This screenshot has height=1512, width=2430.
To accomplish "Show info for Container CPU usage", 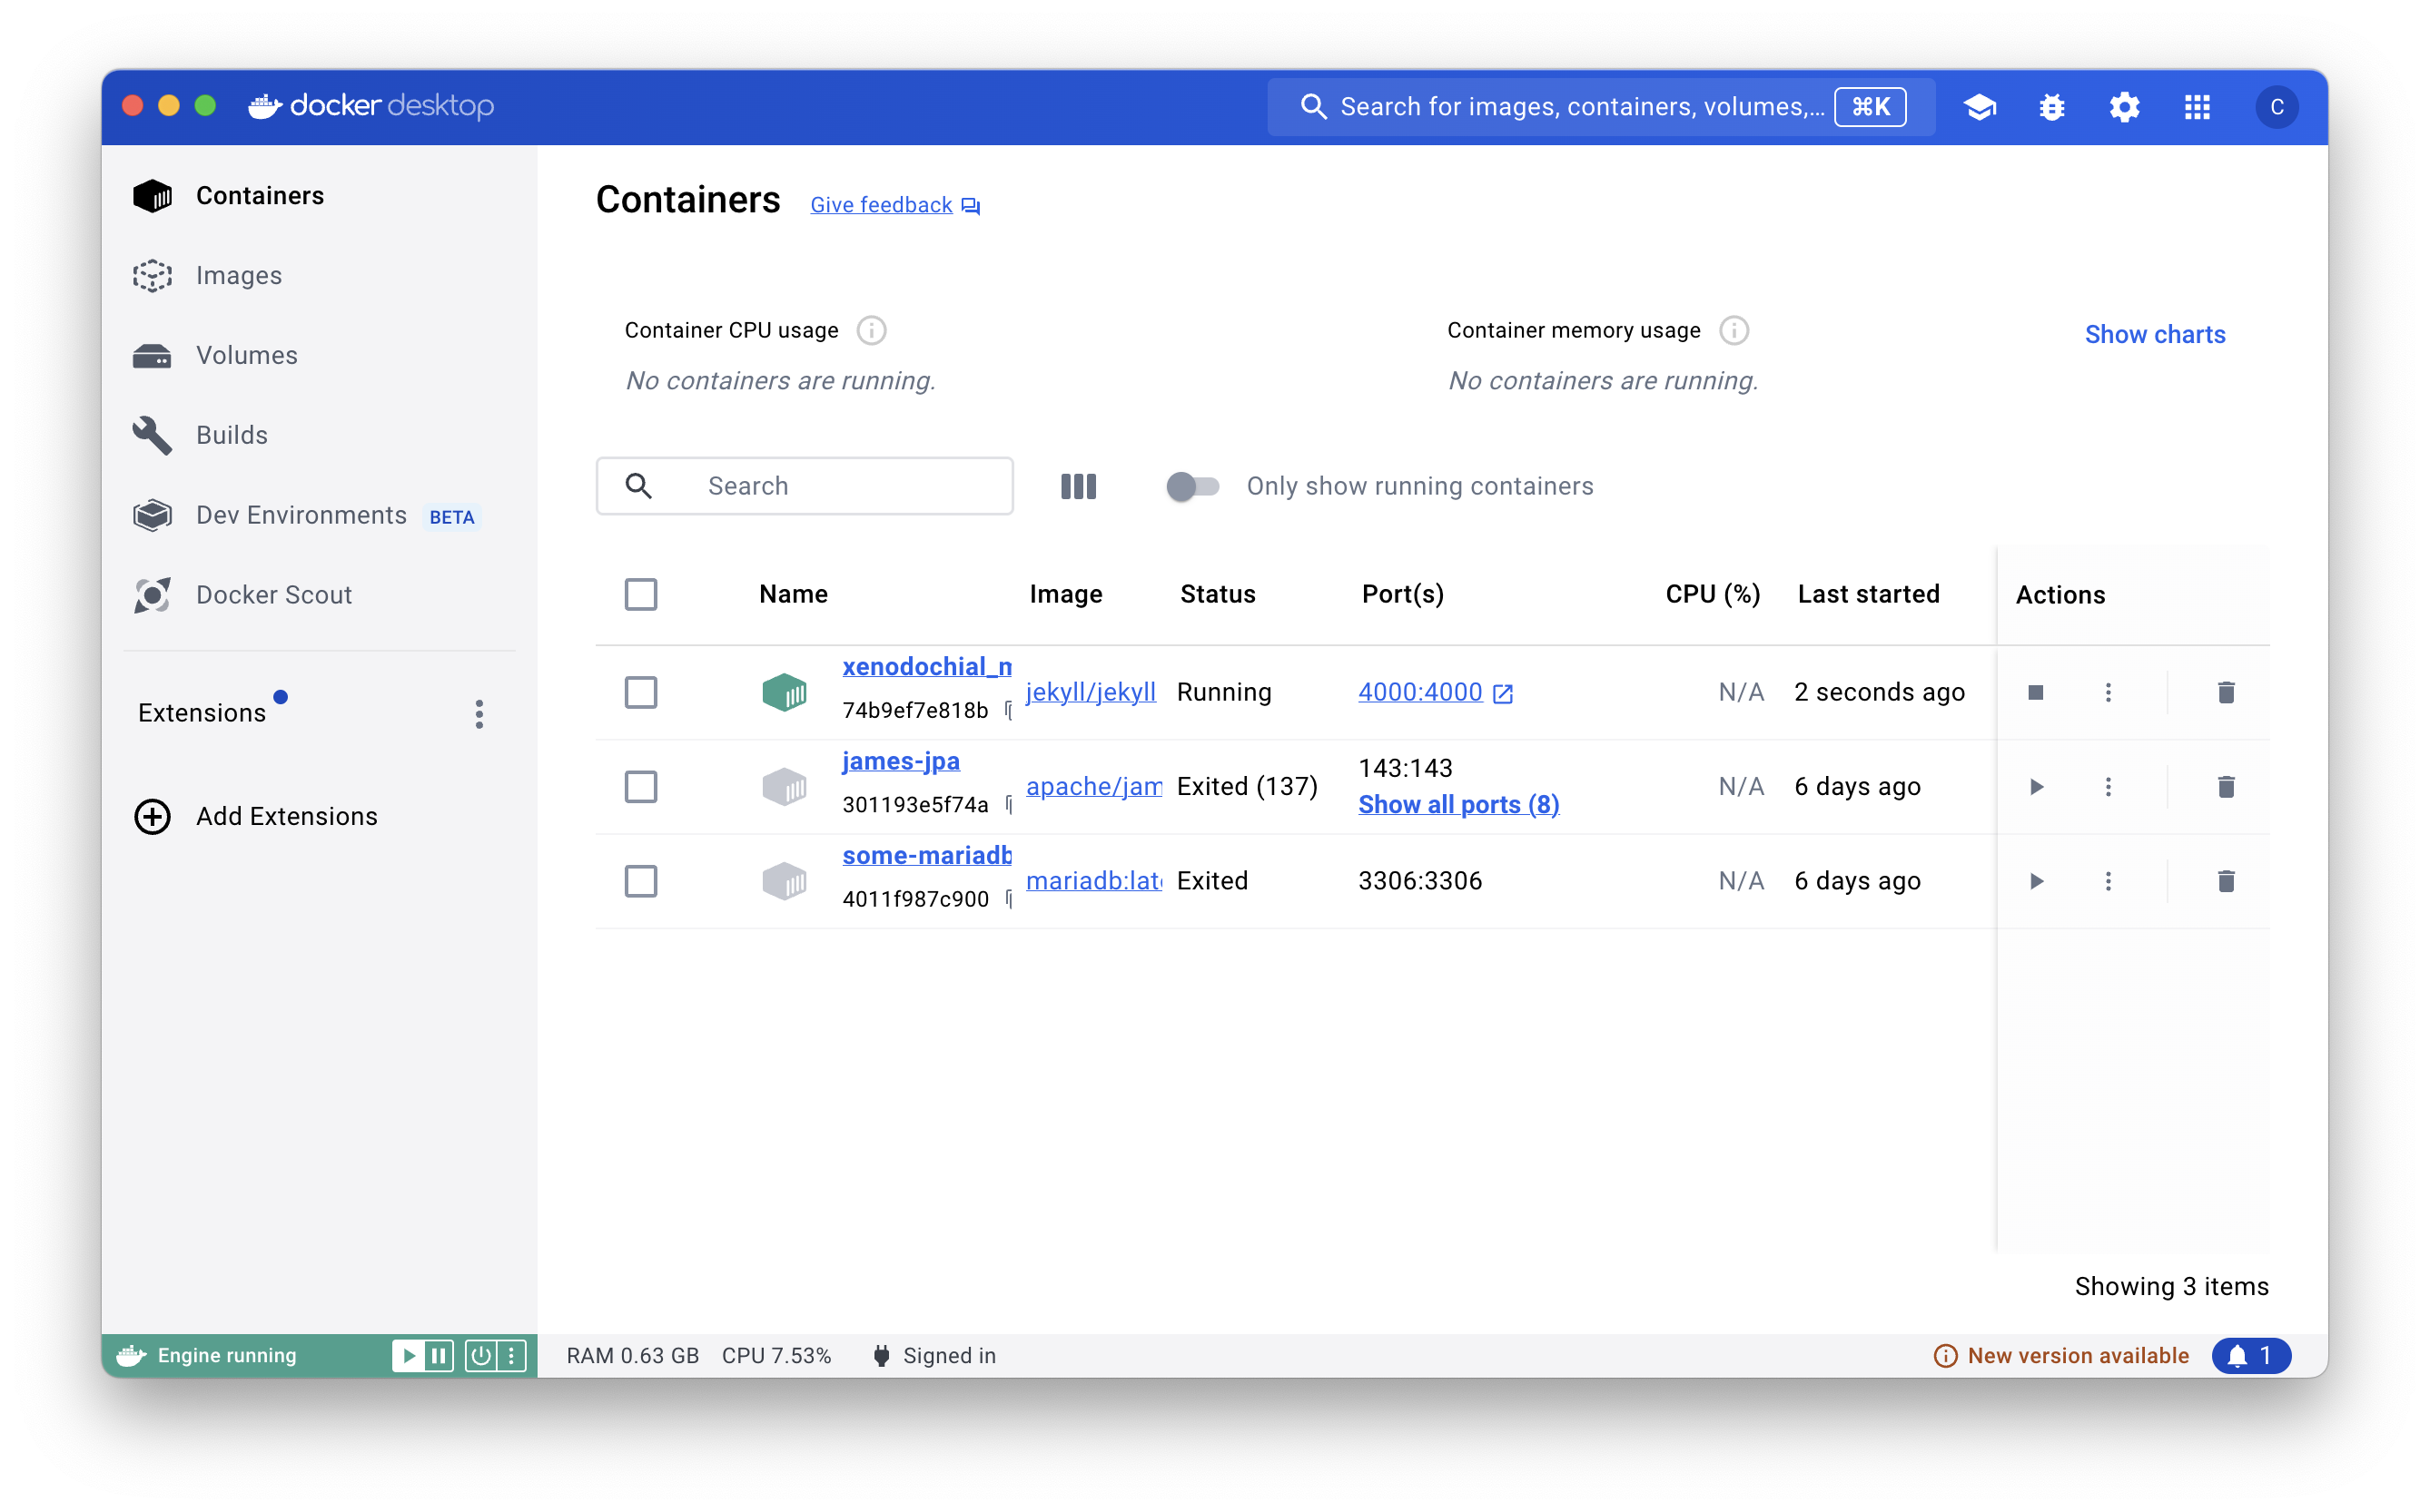I will [872, 331].
